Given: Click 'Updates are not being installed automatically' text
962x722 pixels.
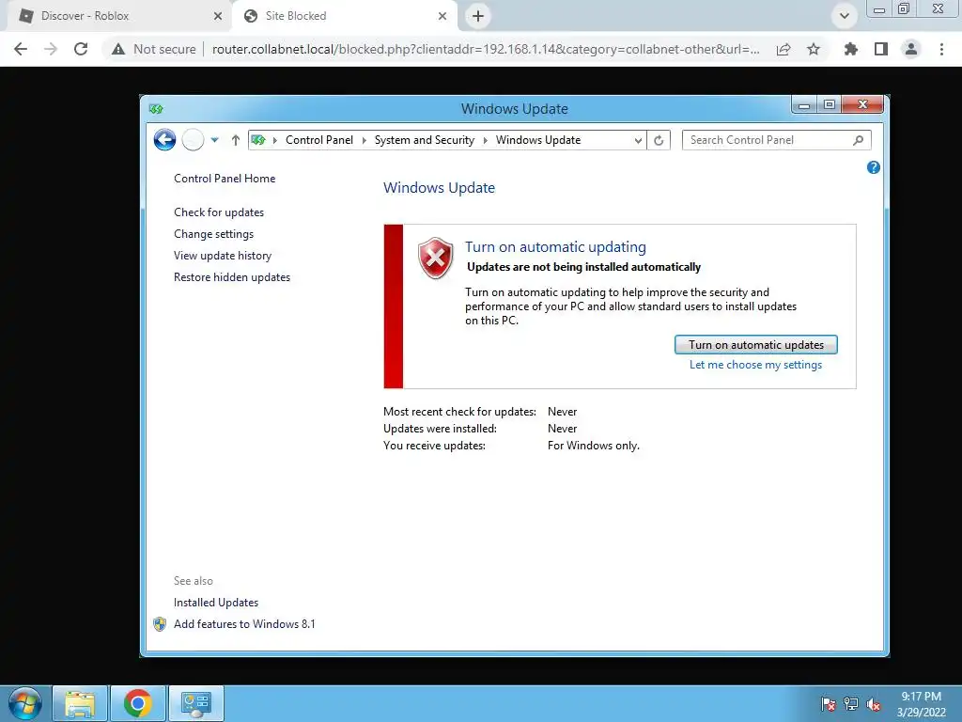Looking at the screenshot, I should tap(583, 267).
